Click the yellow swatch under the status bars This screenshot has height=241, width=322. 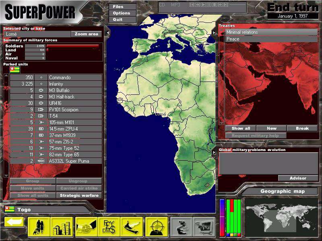click(x=232, y=235)
